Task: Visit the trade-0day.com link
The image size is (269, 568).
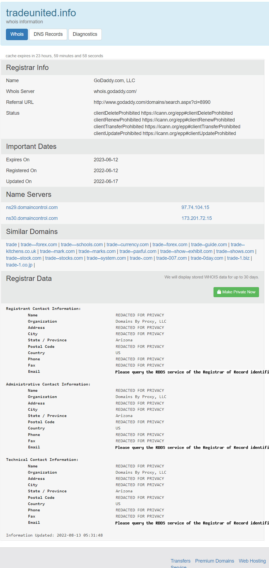Action: (207, 258)
